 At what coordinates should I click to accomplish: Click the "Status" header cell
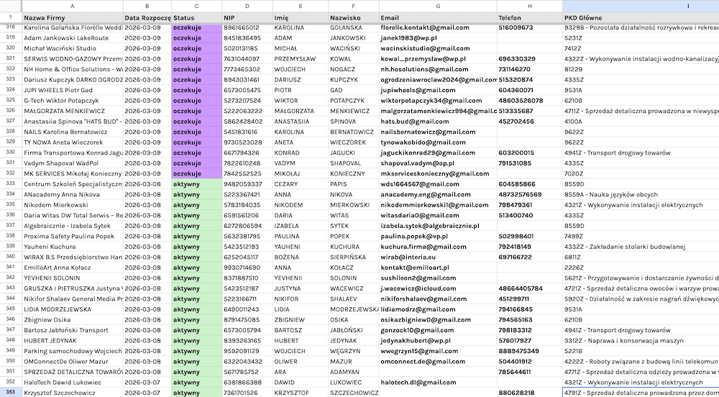click(196, 17)
